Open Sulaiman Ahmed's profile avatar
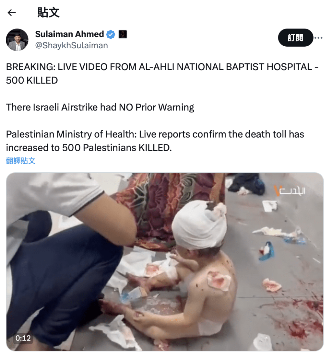This screenshot has height=357, width=332. 17,40
